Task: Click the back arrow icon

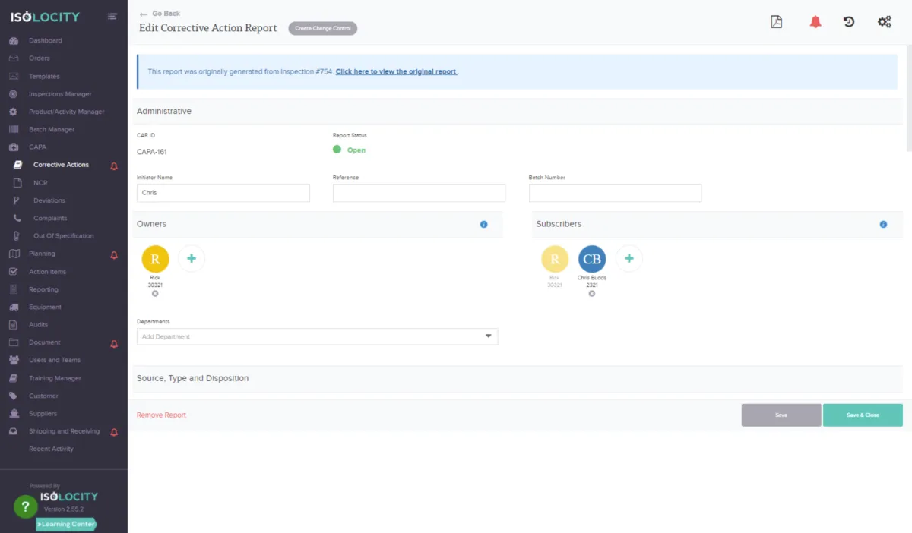Action: coord(143,14)
